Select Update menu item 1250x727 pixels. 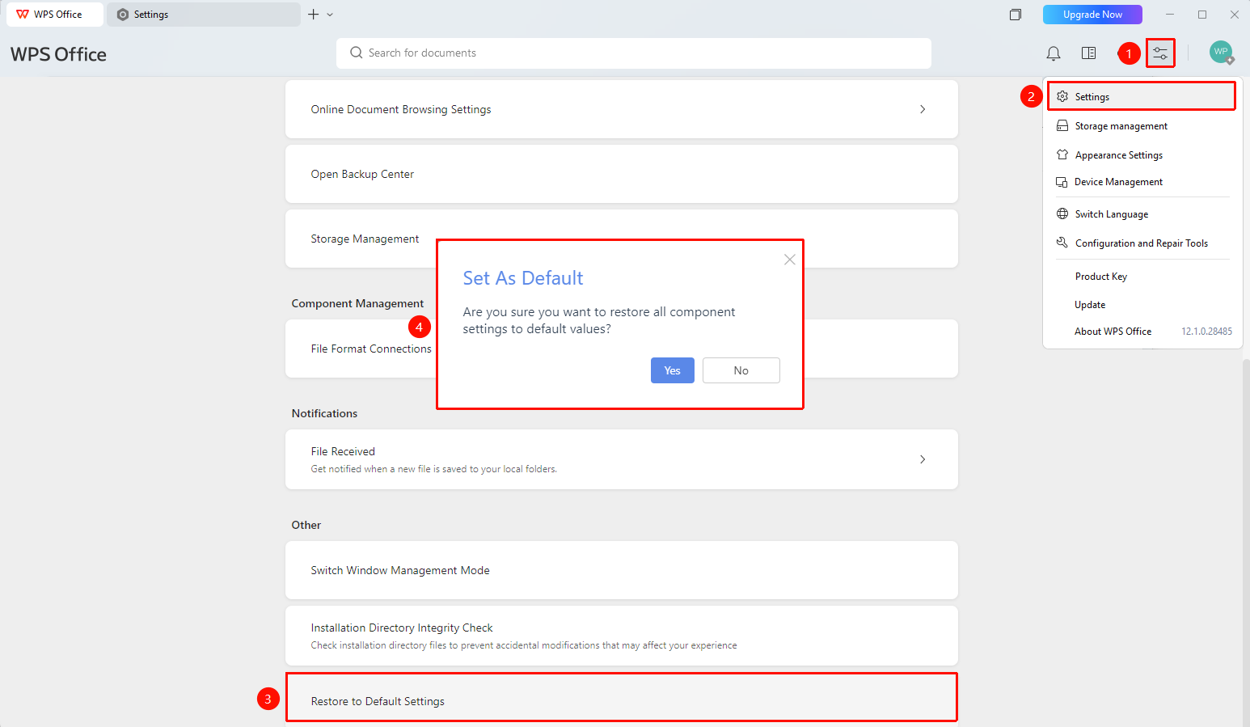click(1090, 305)
